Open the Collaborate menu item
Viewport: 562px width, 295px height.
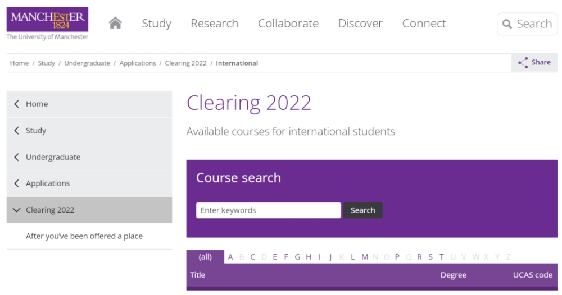pyautogui.click(x=288, y=23)
